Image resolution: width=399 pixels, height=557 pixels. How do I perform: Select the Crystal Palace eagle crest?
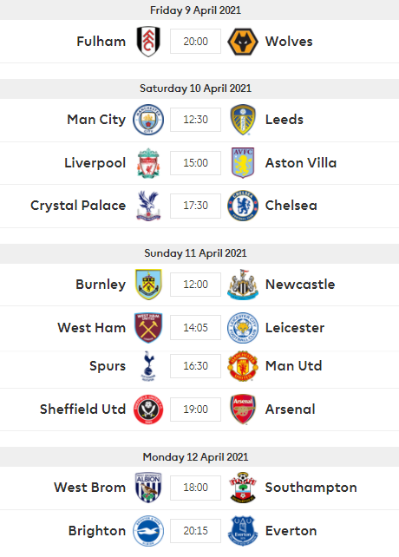point(148,206)
